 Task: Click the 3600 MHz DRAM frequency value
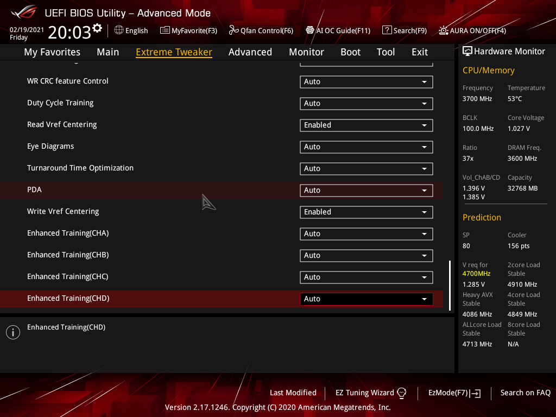tap(522, 159)
